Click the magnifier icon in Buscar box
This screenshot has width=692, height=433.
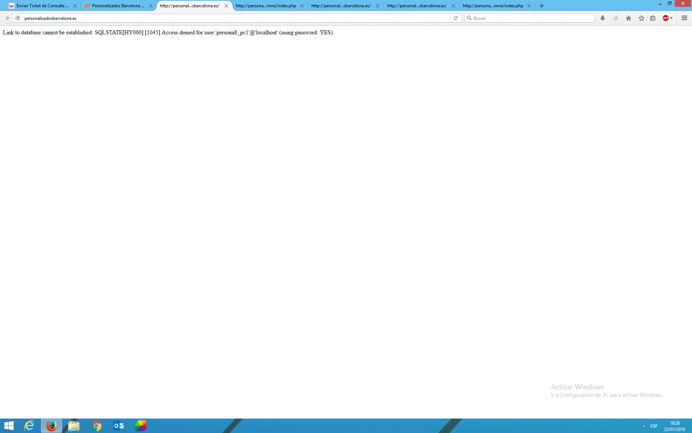pyautogui.click(x=469, y=18)
